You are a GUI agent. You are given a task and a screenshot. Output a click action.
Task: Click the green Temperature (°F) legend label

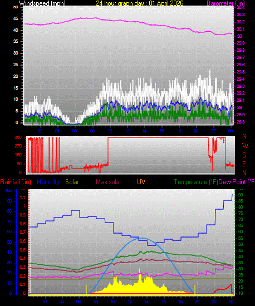[196, 182]
